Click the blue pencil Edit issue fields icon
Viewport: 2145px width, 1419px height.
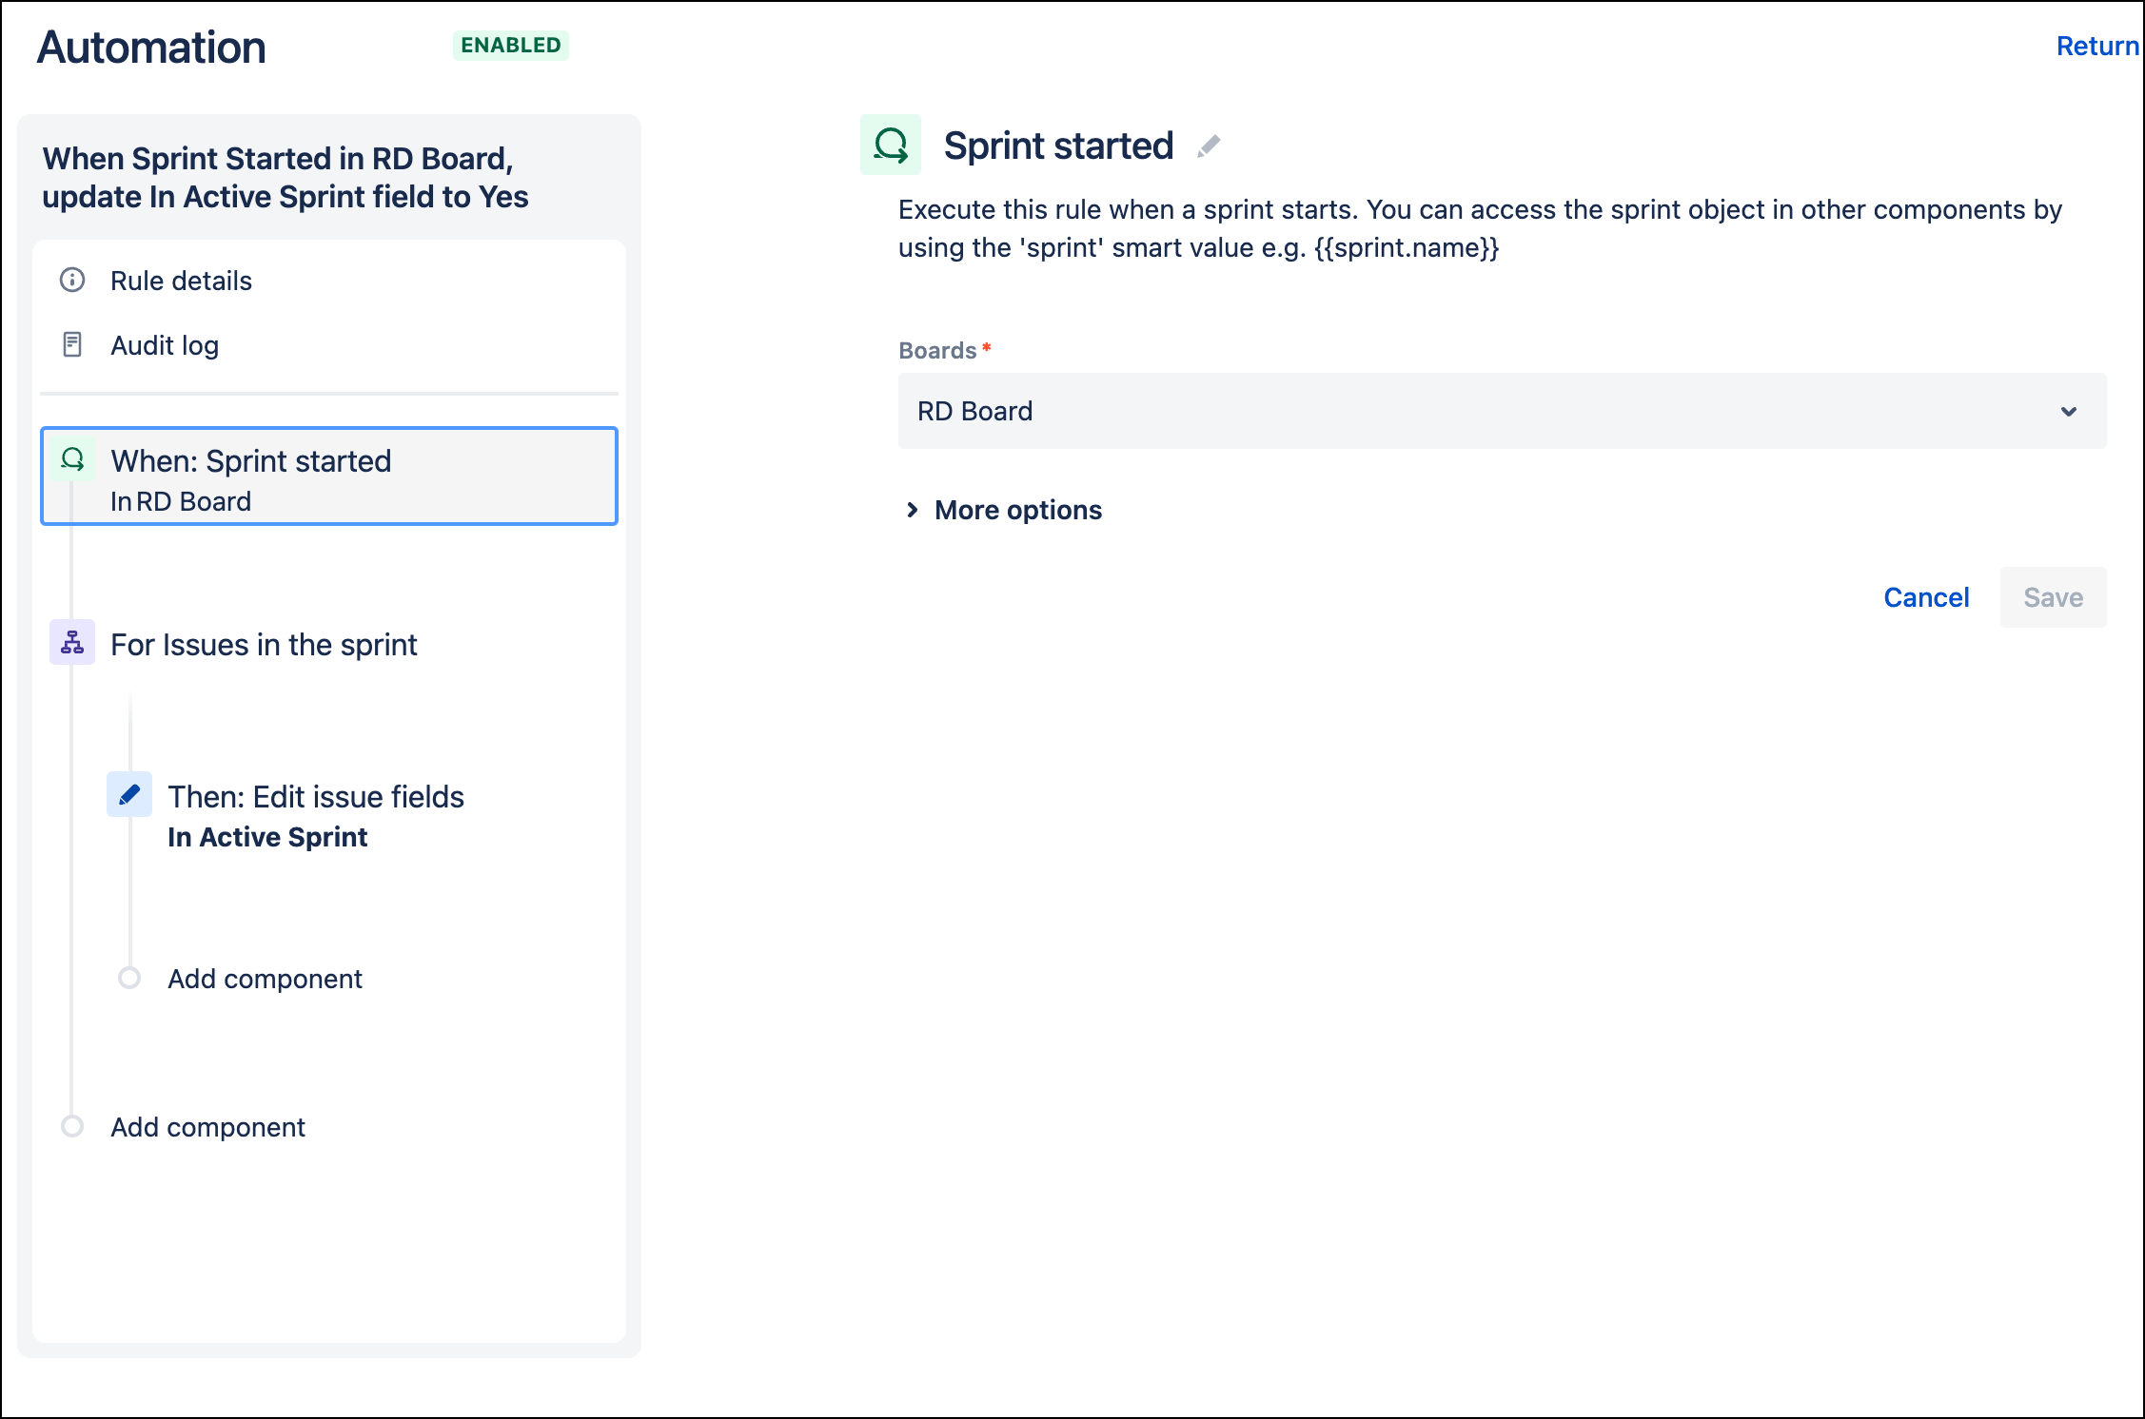pyautogui.click(x=129, y=794)
